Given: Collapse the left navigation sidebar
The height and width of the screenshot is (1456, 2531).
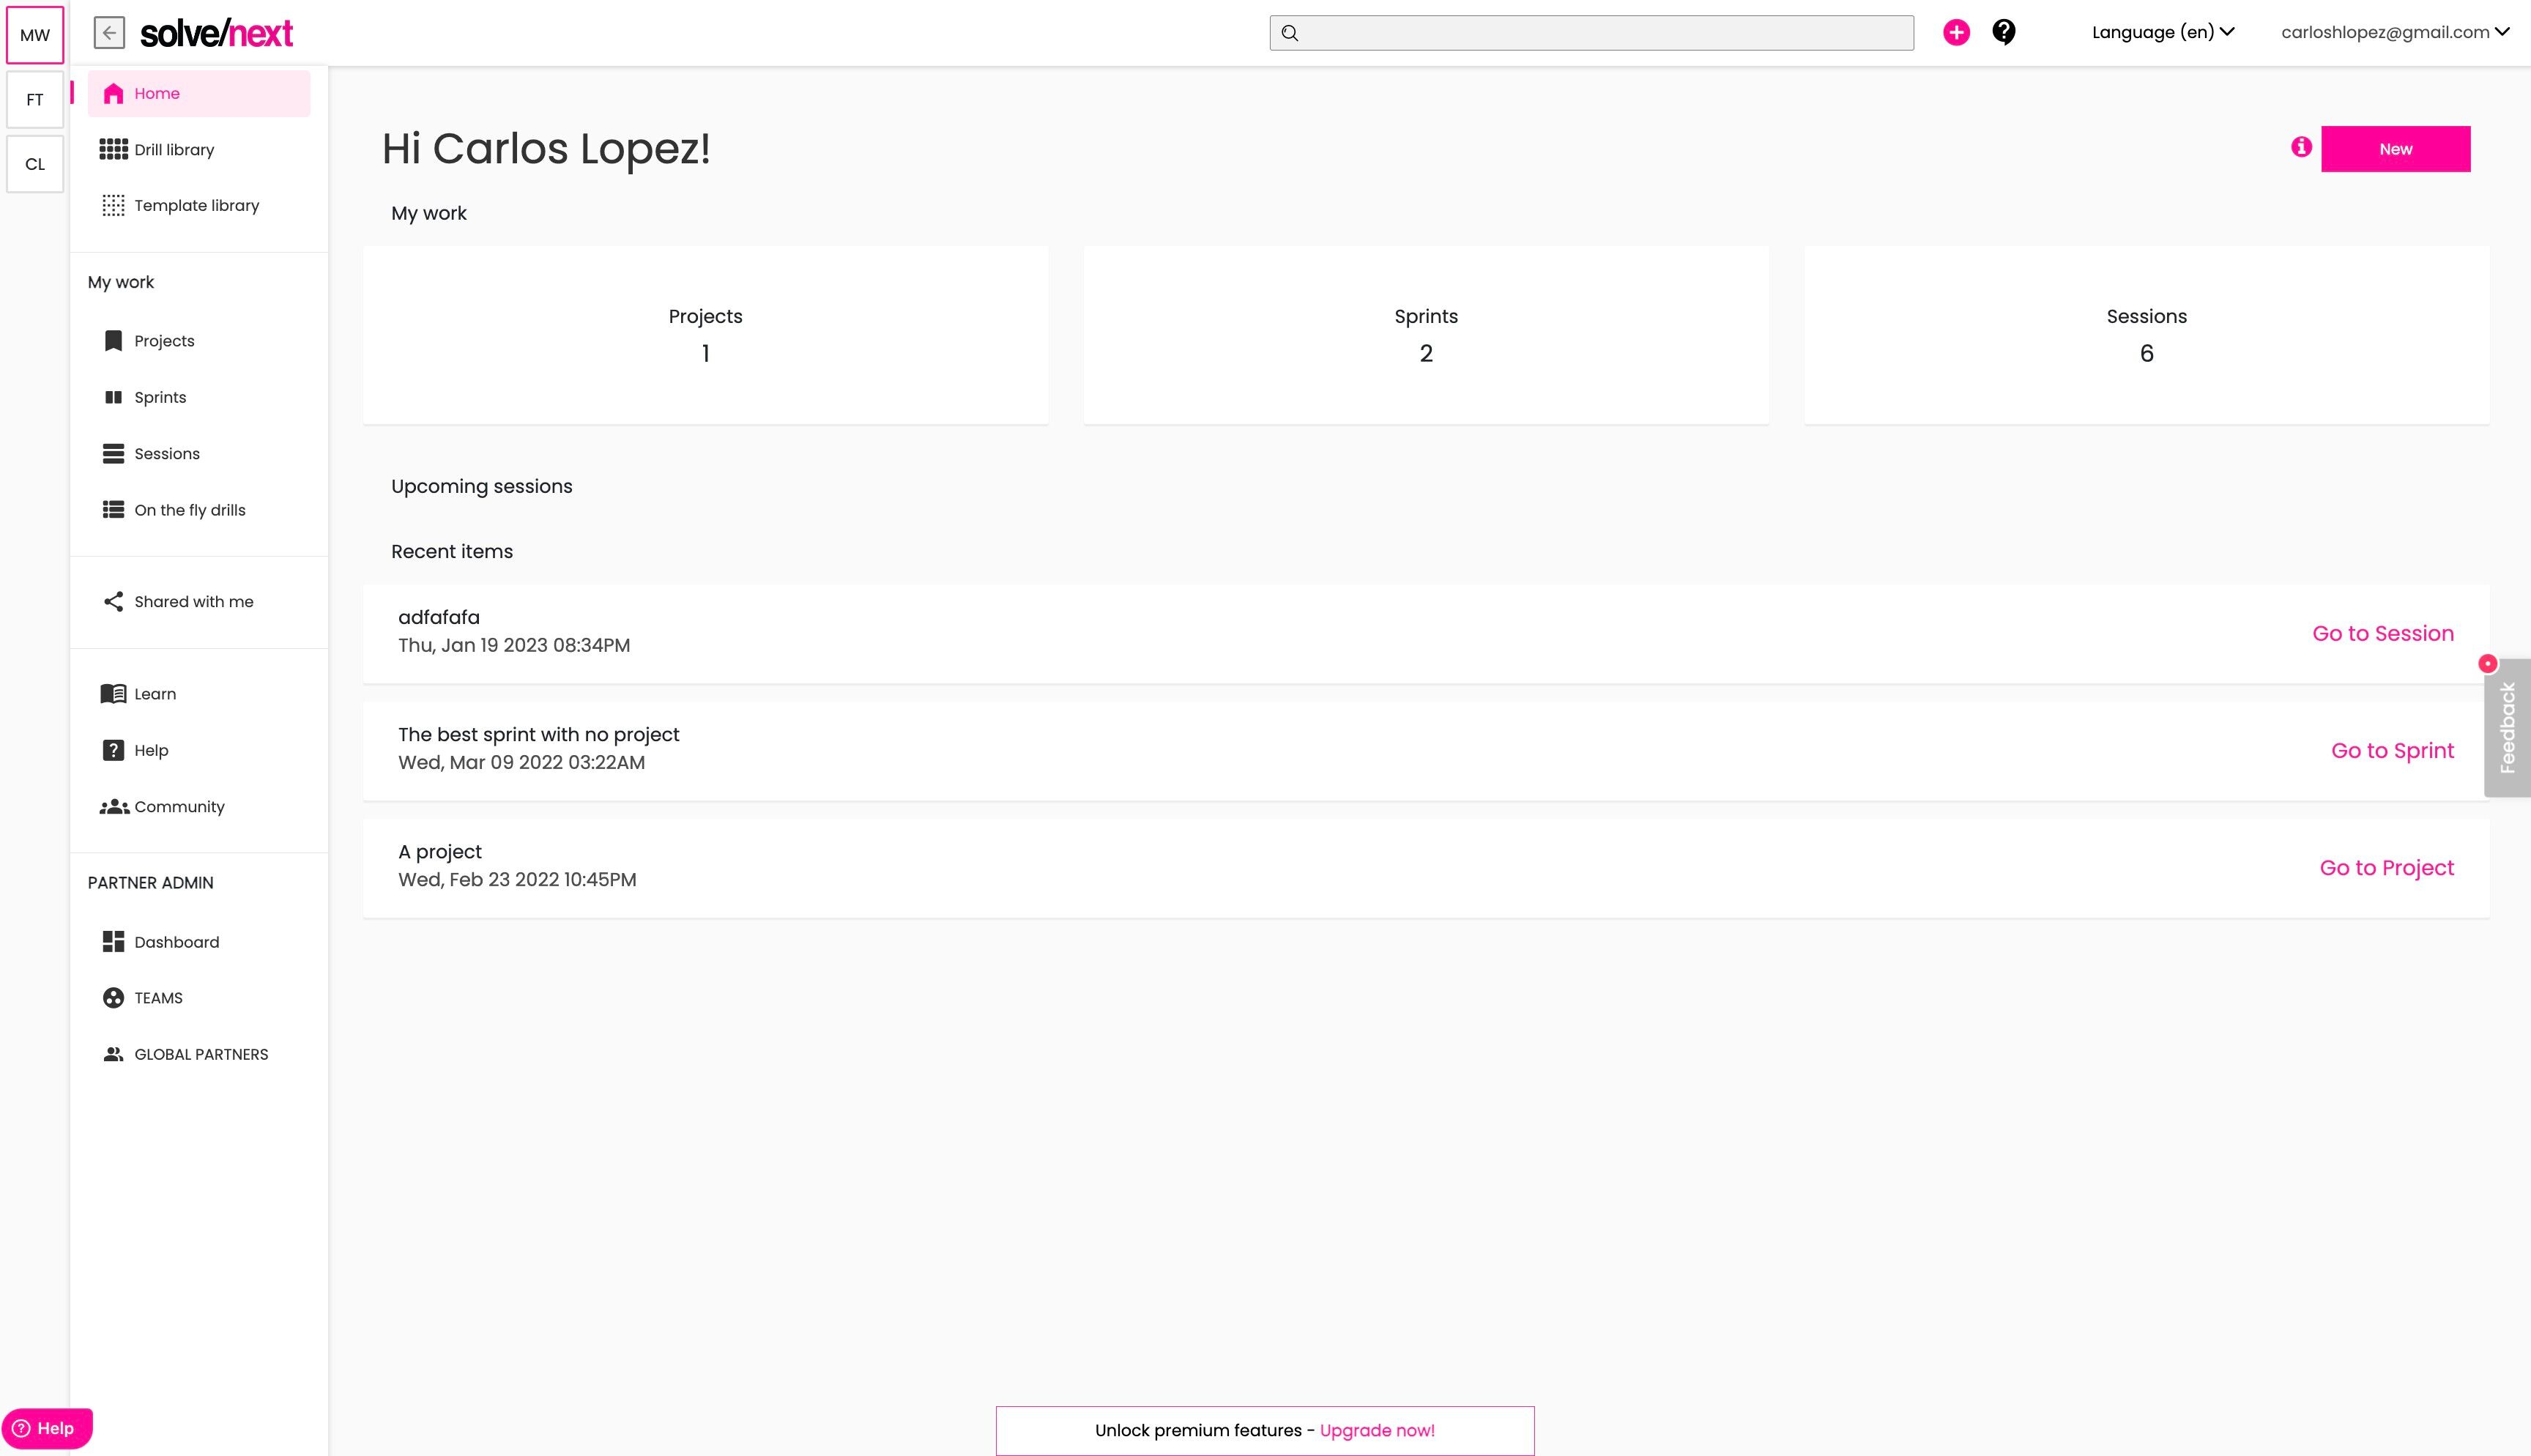Looking at the screenshot, I should click(x=110, y=32).
